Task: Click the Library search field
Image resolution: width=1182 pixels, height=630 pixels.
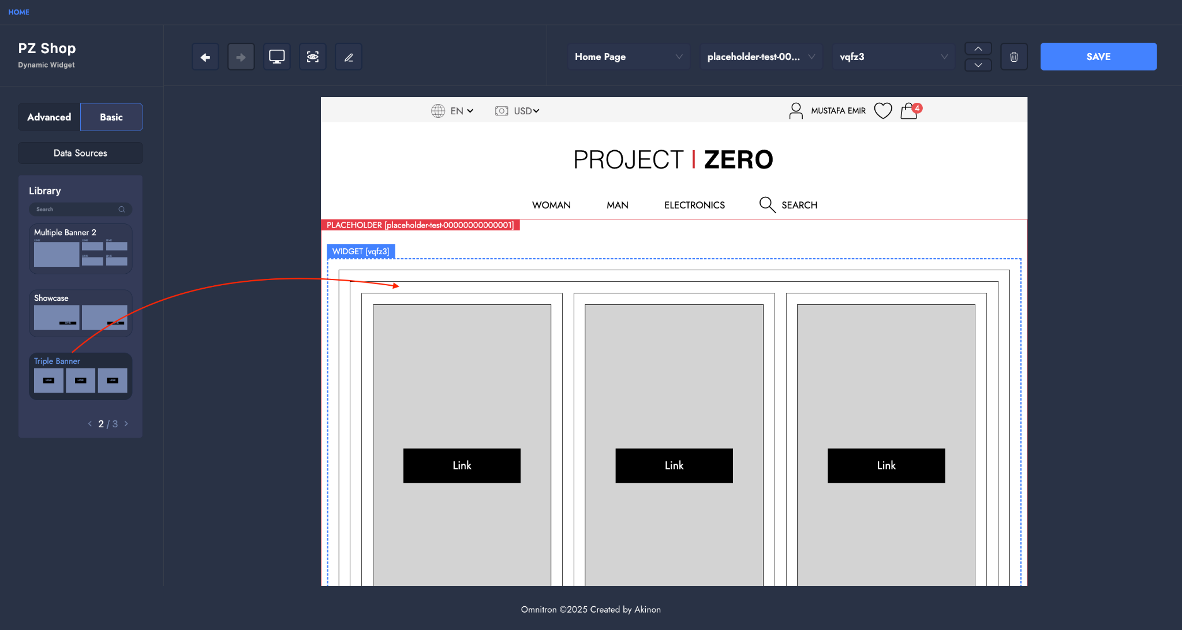Action: click(x=76, y=209)
